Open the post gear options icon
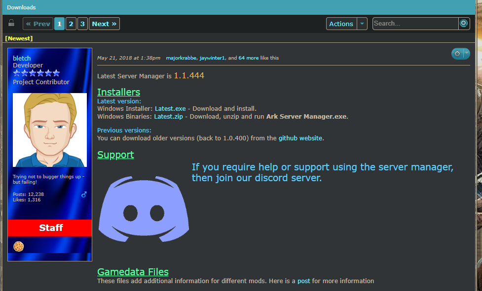 457,54
